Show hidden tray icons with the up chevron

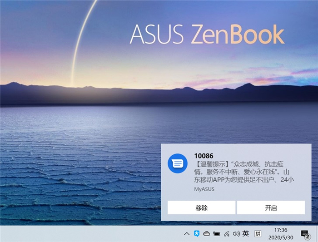[187, 234]
